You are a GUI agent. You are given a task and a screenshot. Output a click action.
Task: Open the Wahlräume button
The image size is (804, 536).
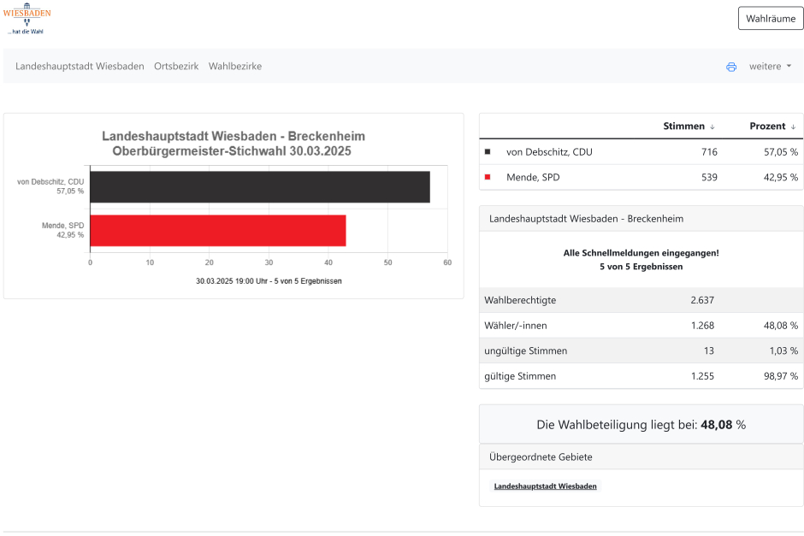771,19
